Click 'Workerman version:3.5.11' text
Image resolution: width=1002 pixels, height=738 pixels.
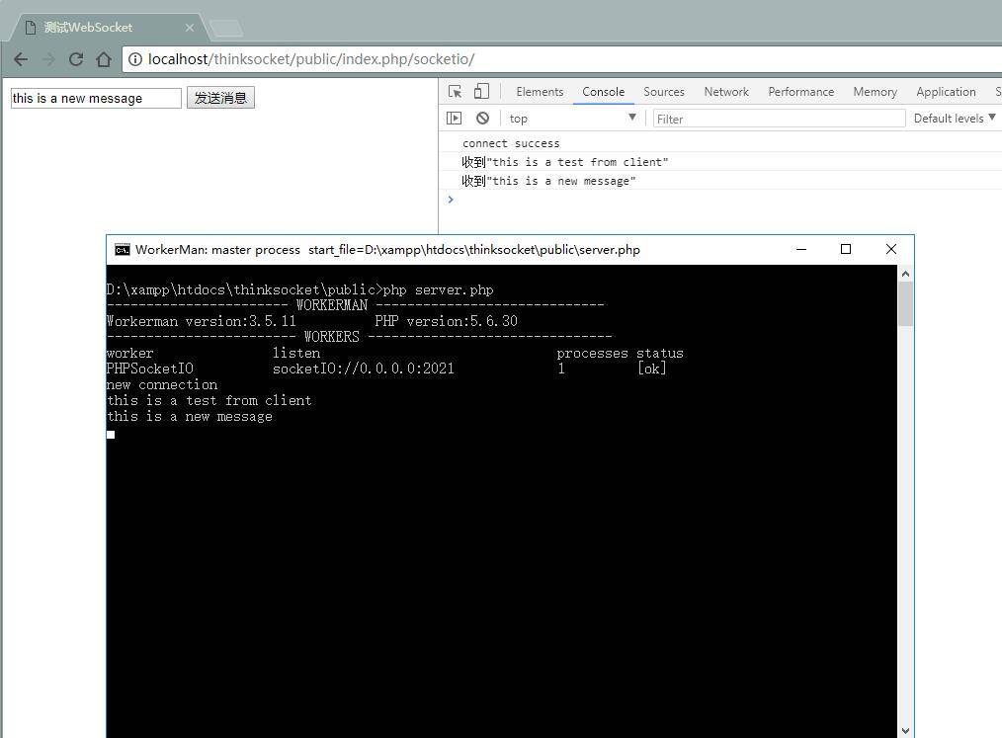pos(202,321)
